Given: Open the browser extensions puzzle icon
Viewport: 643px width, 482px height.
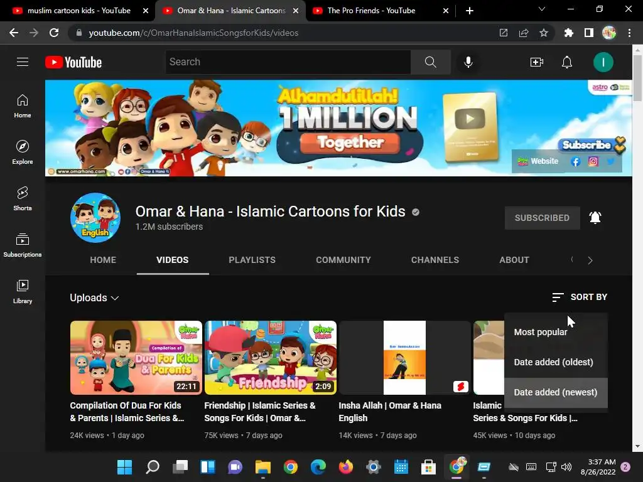Looking at the screenshot, I should [x=568, y=33].
